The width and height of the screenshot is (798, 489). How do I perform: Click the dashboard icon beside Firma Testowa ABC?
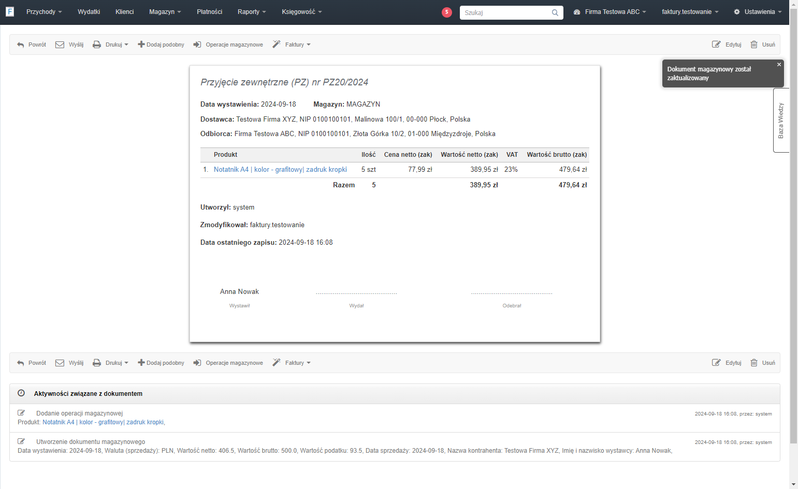pos(577,12)
